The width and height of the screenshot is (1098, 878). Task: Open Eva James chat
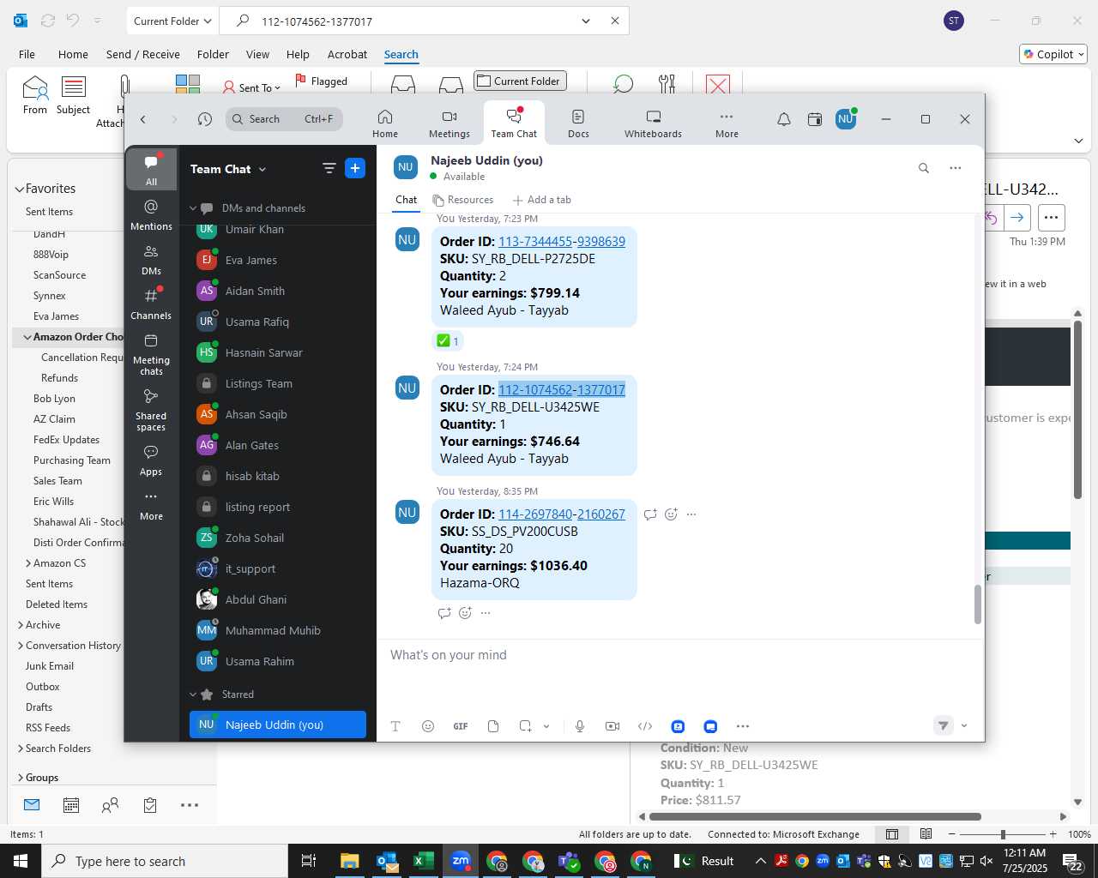point(278,260)
